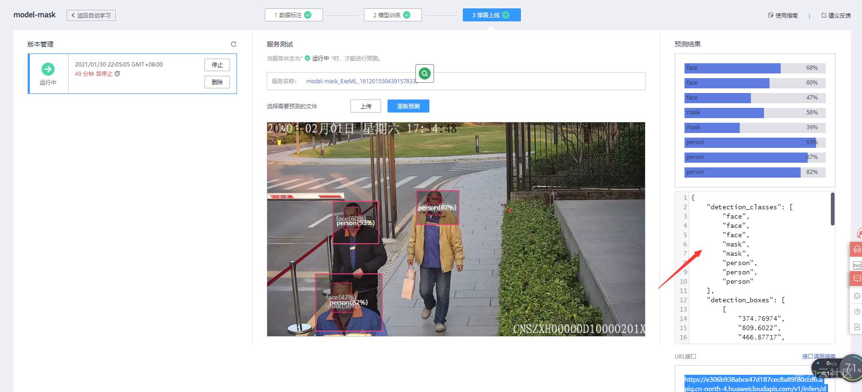Click the 预测结果 heading
This screenshot has width=862, height=392.
(x=688, y=44)
